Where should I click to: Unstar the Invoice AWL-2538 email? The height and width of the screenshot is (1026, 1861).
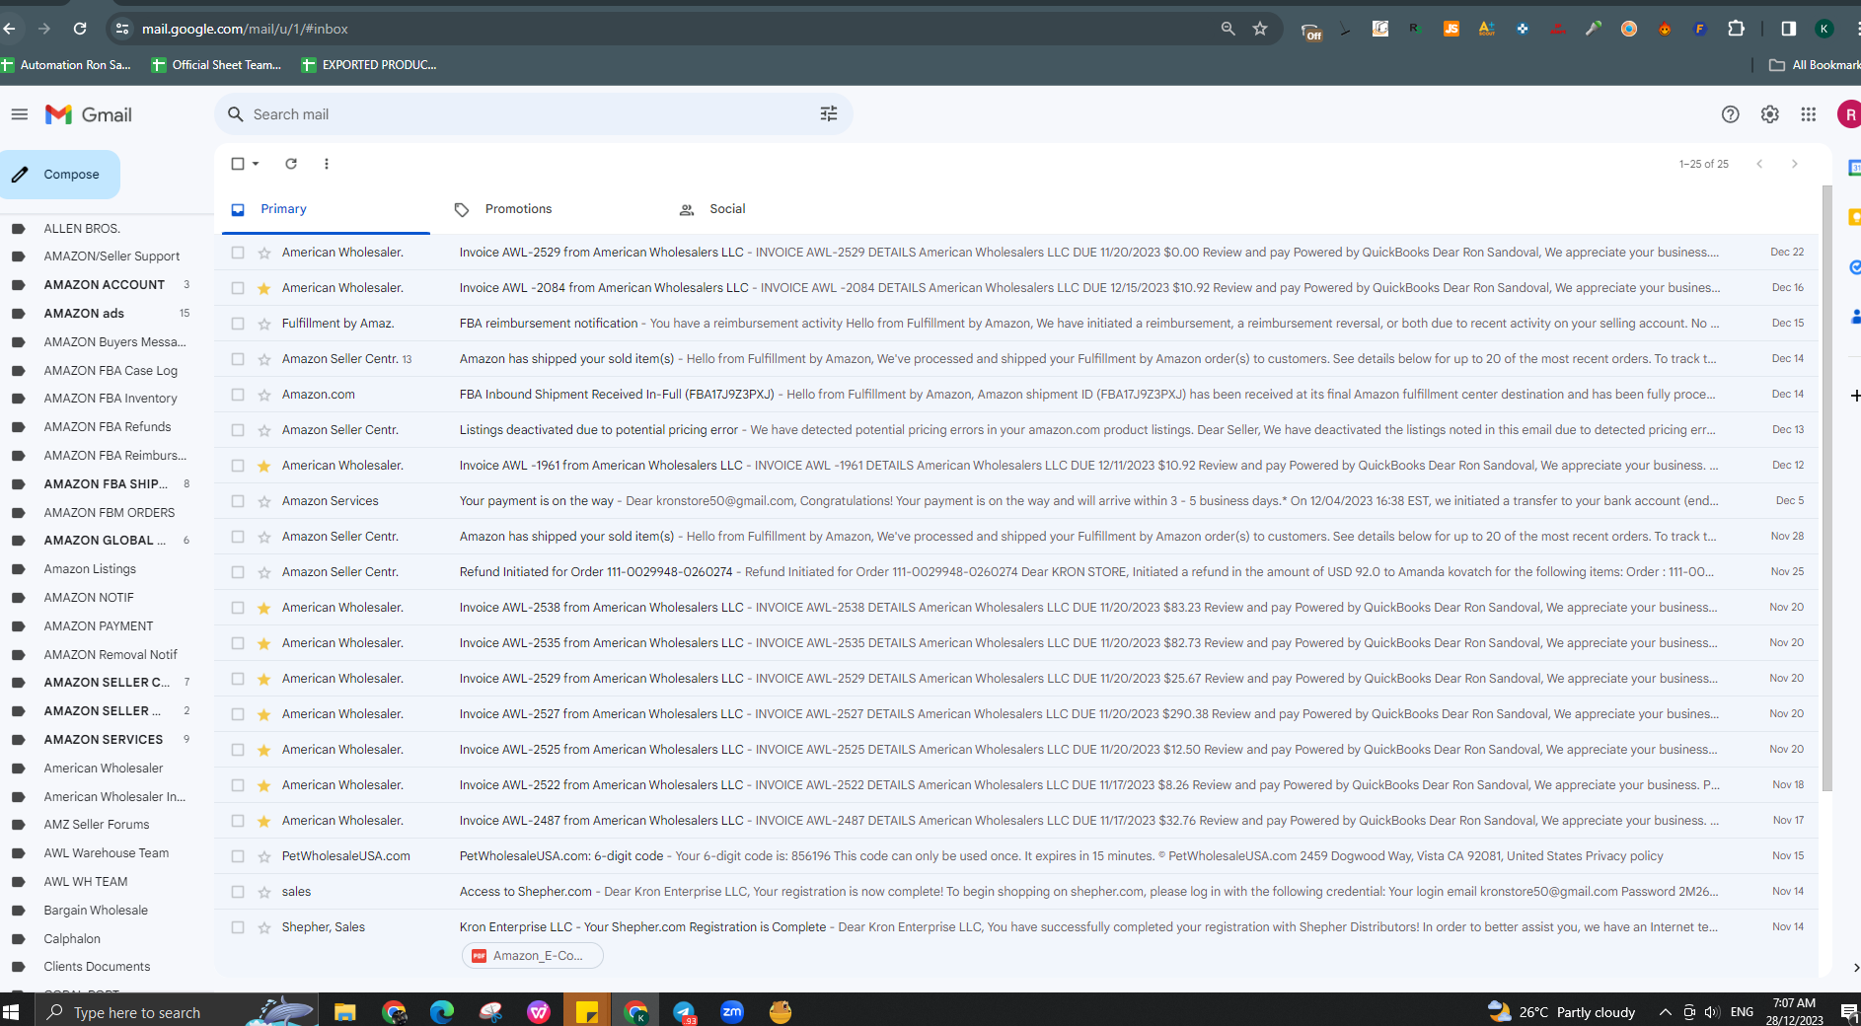[x=264, y=608]
